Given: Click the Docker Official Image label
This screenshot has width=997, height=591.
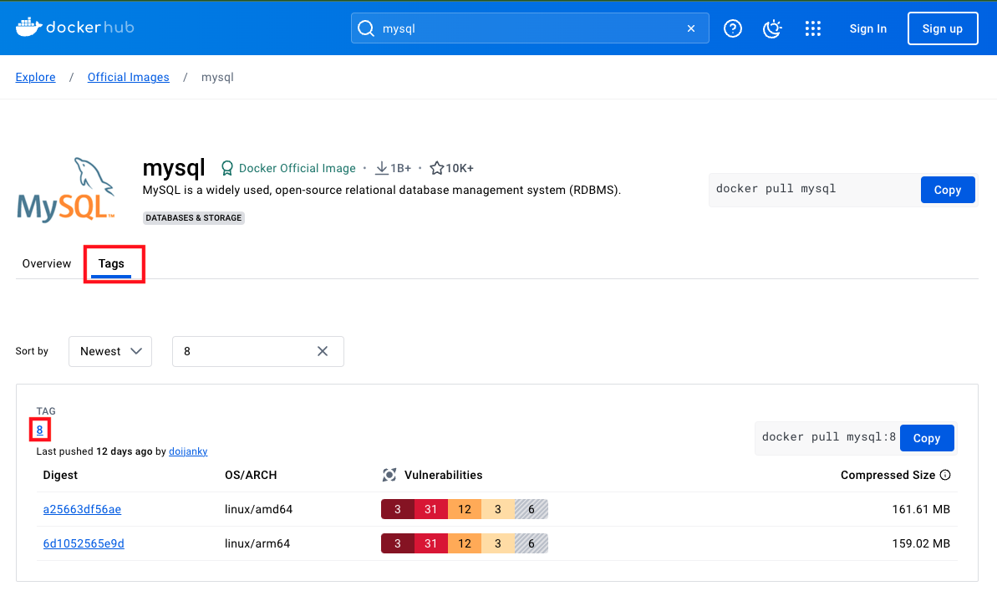Looking at the screenshot, I should [297, 168].
